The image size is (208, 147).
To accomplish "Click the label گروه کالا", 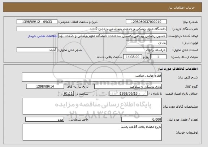I will tap(191, 87).
